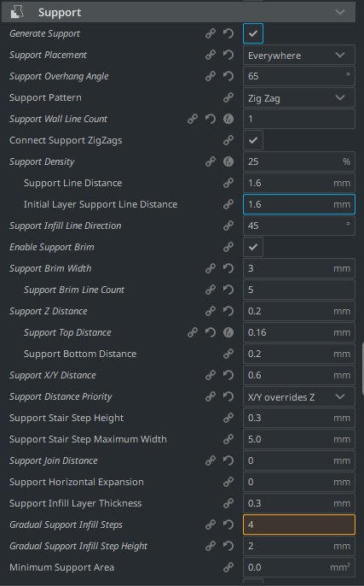This screenshot has width=364, height=586.
Task: Click function icon for Support Wall Line Count
Action: [x=228, y=119]
